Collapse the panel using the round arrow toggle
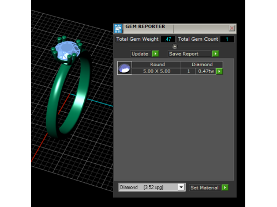Viewport: 277px width, 207px height. tap(175, 47)
